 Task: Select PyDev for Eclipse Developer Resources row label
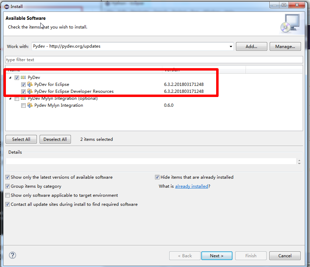(74, 91)
